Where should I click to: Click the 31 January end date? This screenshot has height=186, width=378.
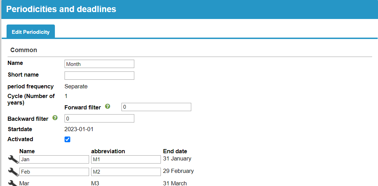point(177,158)
